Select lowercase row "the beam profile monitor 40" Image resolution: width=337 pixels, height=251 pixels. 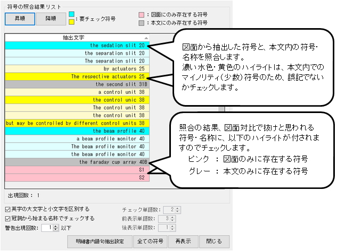(x=77, y=154)
